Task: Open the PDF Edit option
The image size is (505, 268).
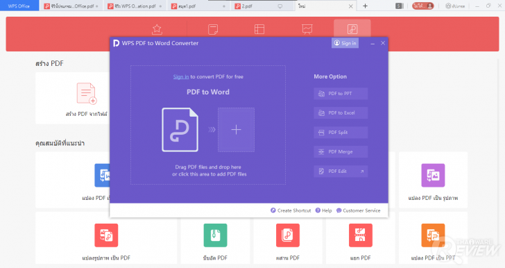Action: pyautogui.click(x=341, y=171)
